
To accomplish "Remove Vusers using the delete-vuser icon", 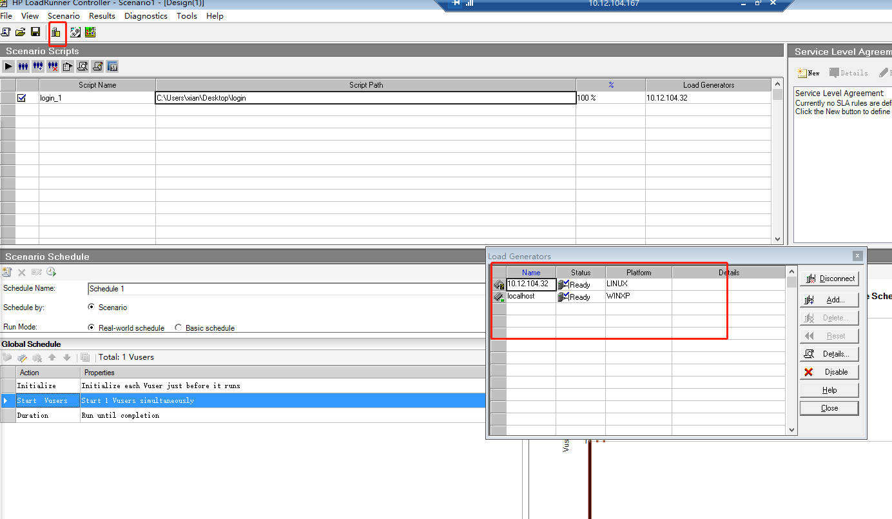I will click(52, 66).
